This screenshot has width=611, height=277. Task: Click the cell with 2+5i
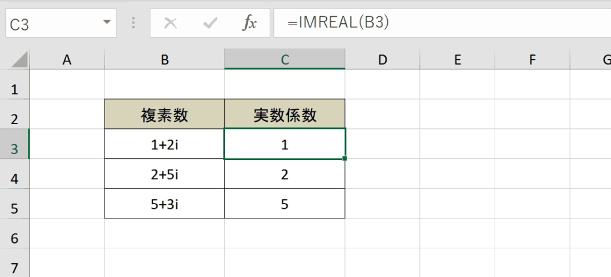(165, 174)
